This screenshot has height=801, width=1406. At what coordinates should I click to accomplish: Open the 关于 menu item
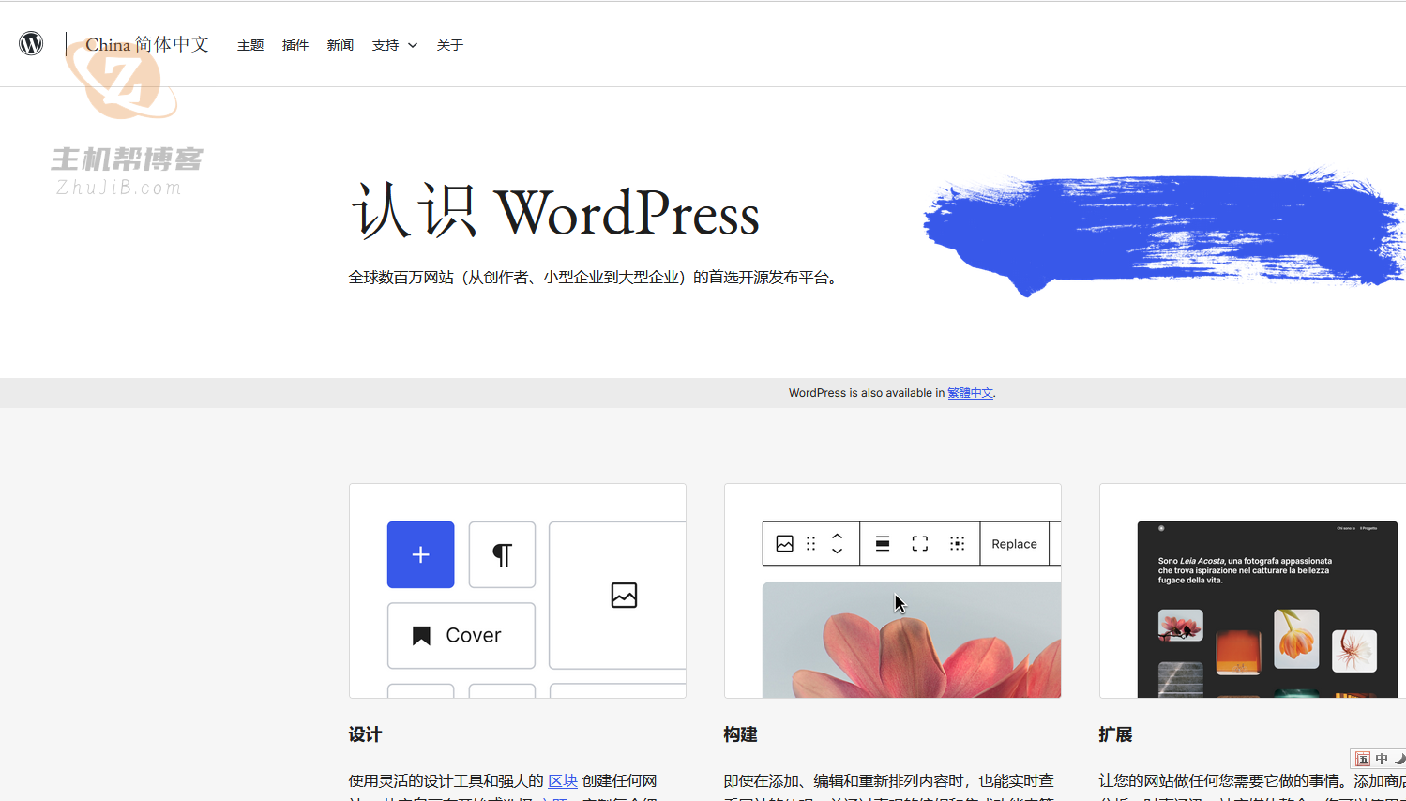450,45
